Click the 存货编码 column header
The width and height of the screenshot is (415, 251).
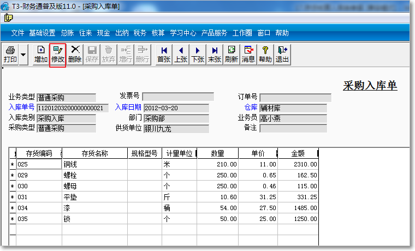39,153
